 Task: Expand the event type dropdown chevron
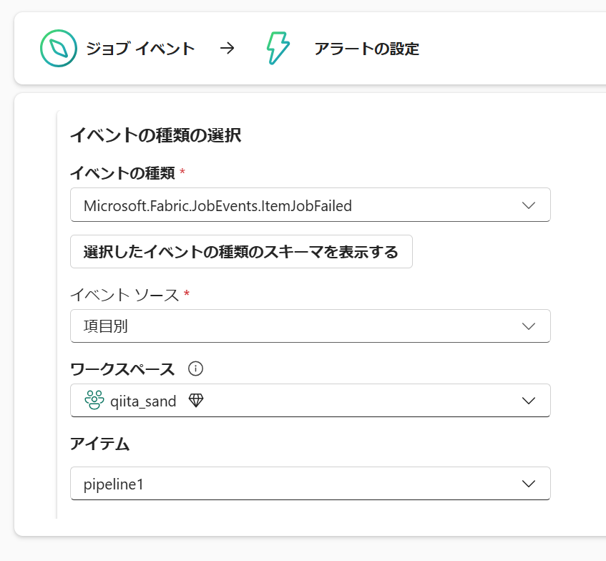click(529, 205)
